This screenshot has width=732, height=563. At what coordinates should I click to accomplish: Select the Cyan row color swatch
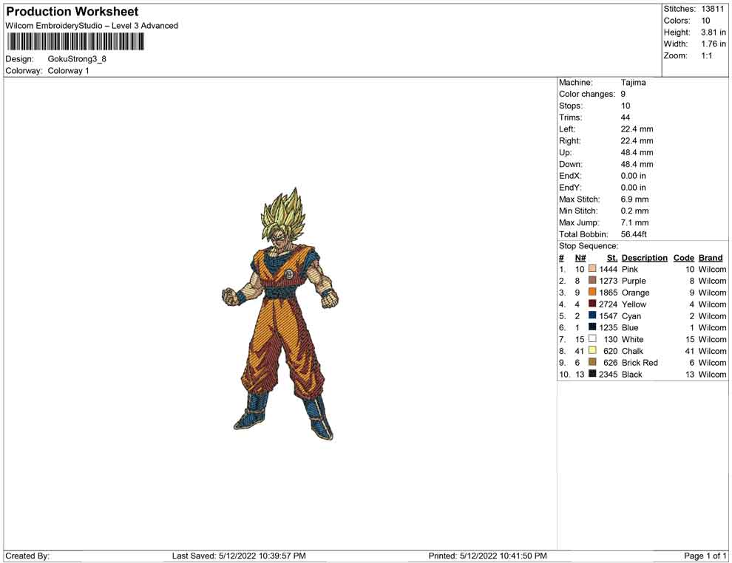click(x=592, y=315)
